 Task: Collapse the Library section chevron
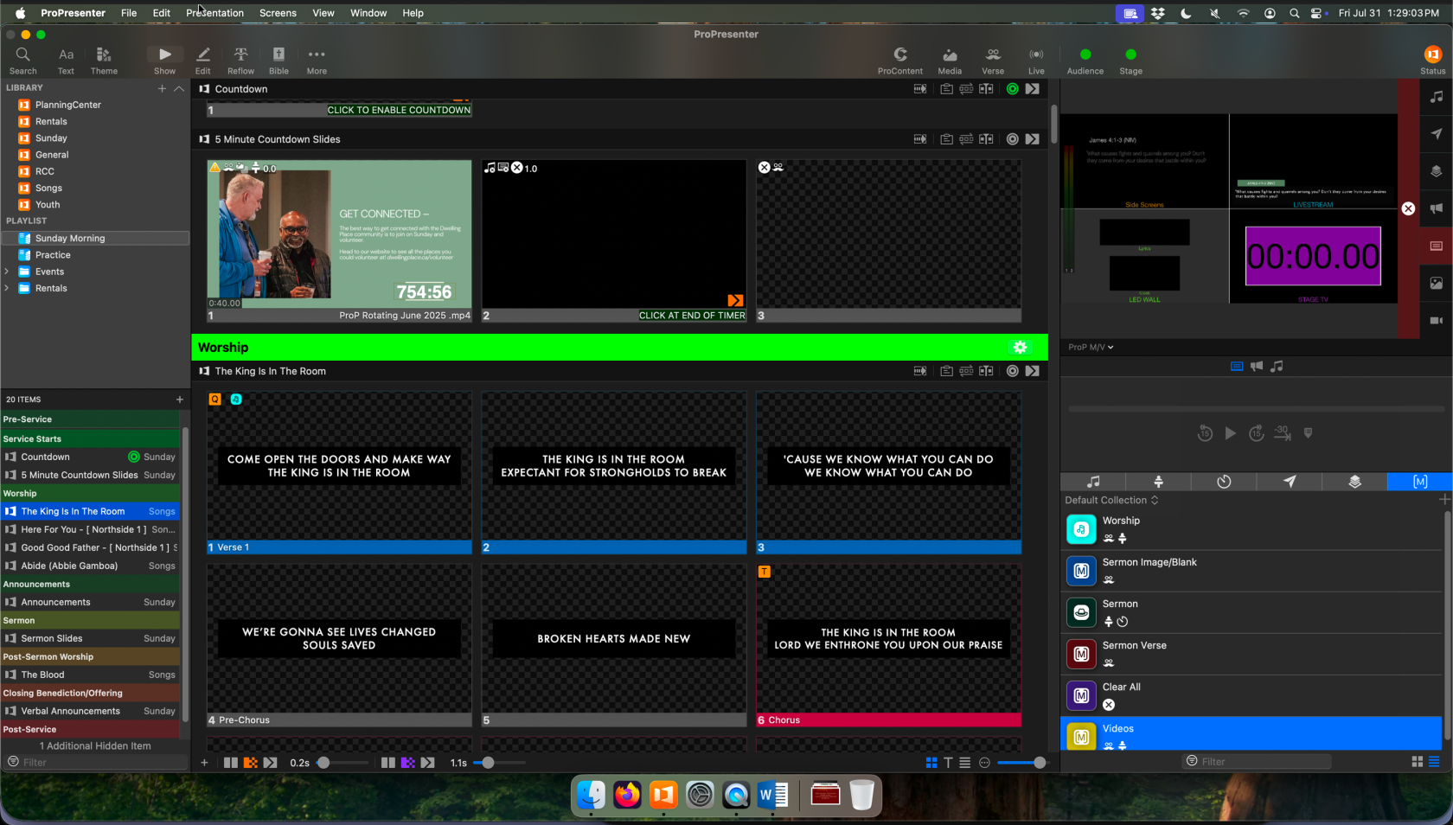pos(179,88)
